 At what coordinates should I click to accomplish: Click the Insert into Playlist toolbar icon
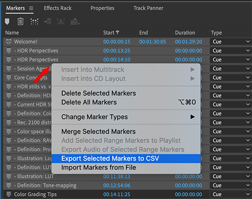(x=48, y=21)
